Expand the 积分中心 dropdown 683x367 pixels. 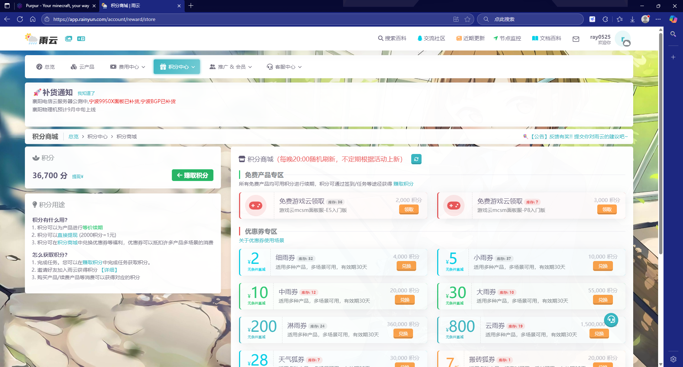click(x=177, y=67)
